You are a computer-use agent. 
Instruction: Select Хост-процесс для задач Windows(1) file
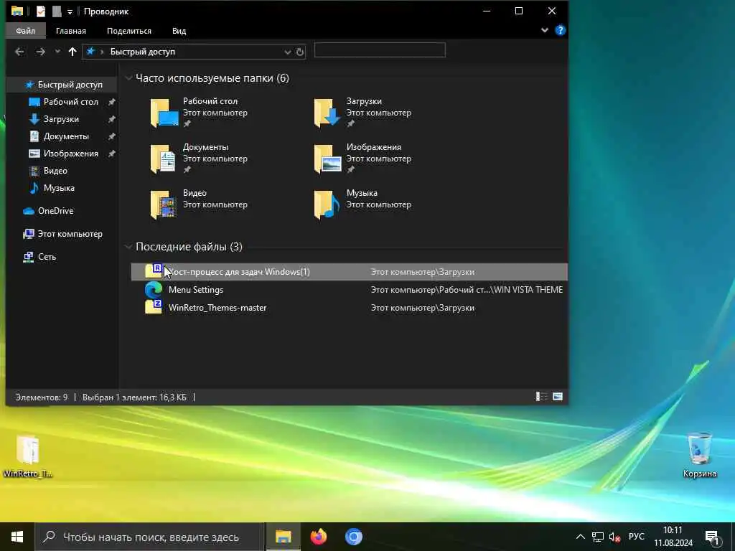(350, 272)
